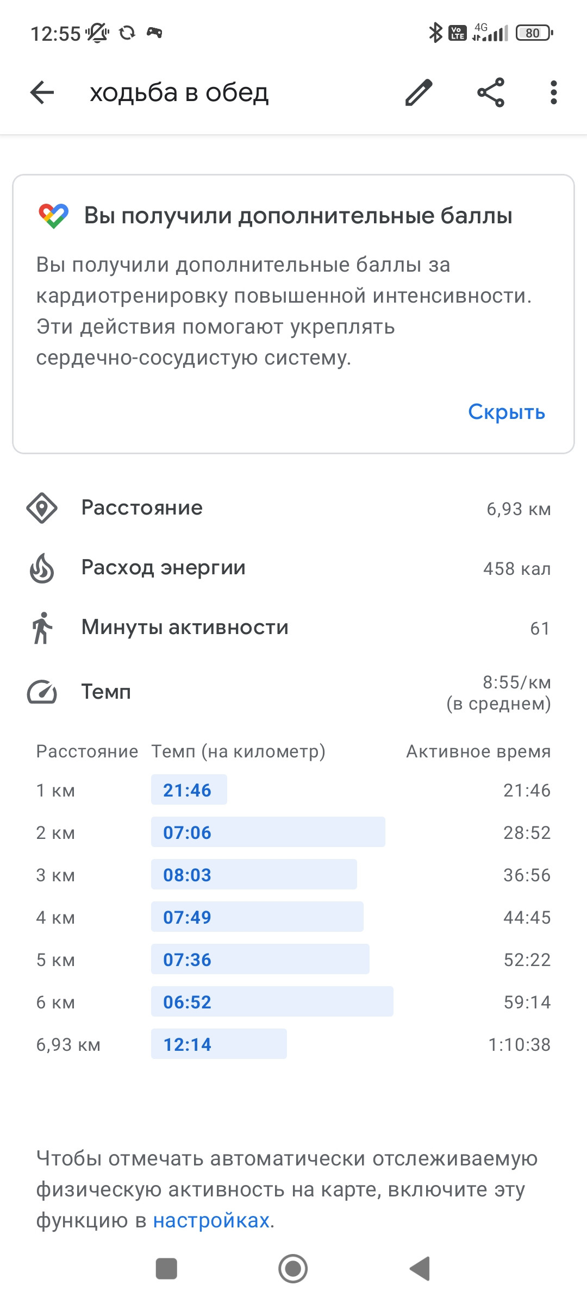Tap the back arrow icon

click(42, 92)
